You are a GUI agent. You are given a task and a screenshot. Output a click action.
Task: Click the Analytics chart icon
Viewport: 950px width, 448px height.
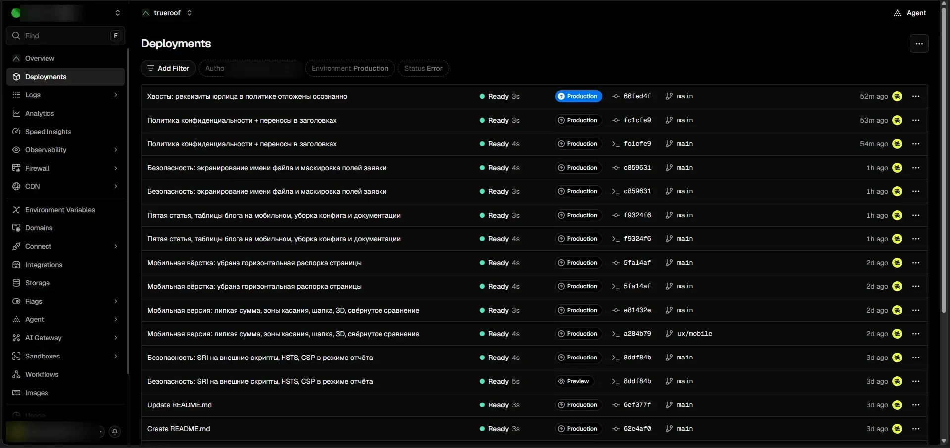click(x=16, y=113)
